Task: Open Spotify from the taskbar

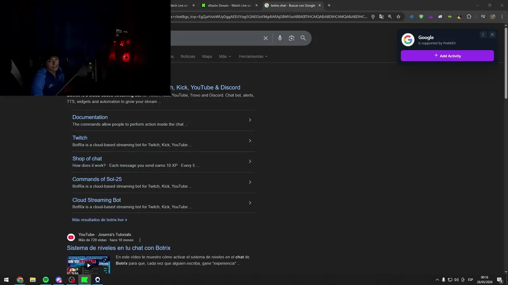Action: point(46,280)
